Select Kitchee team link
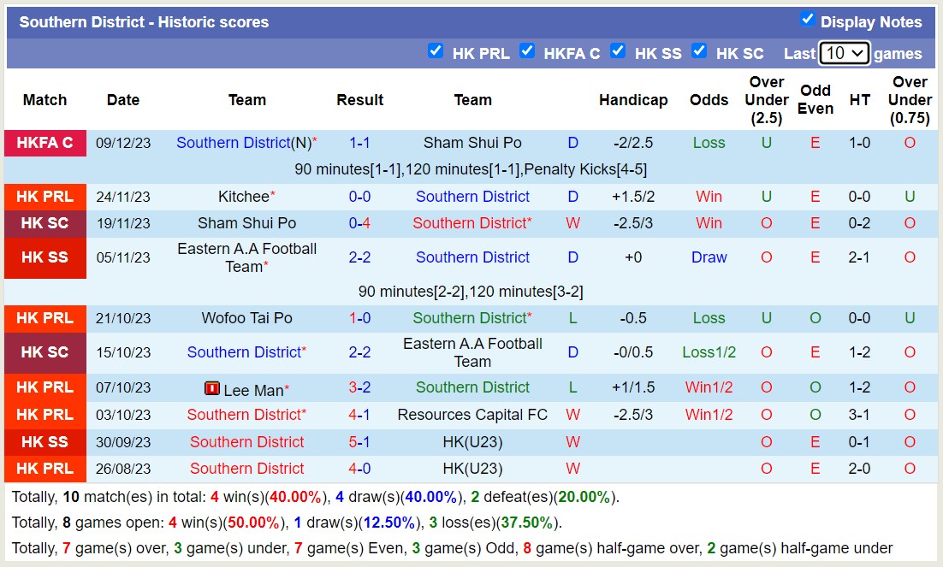Image resolution: width=943 pixels, height=567 pixels. pyautogui.click(x=243, y=197)
